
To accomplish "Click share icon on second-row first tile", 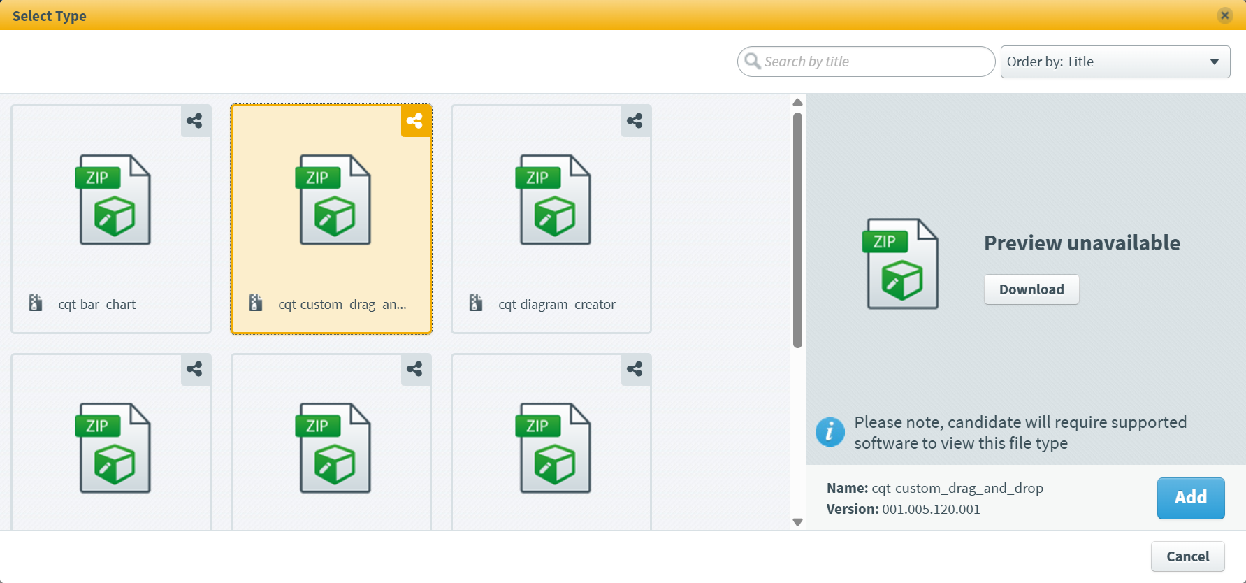I will 195,369.
